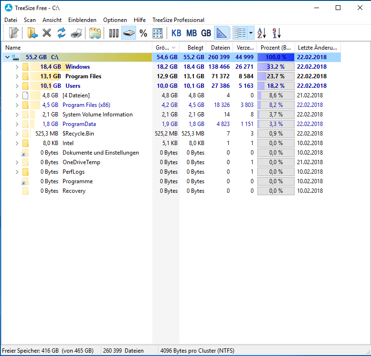This screenshot has width=371, height=356.
Task: Sort by Verze... column header
Action: coord(245,48)
